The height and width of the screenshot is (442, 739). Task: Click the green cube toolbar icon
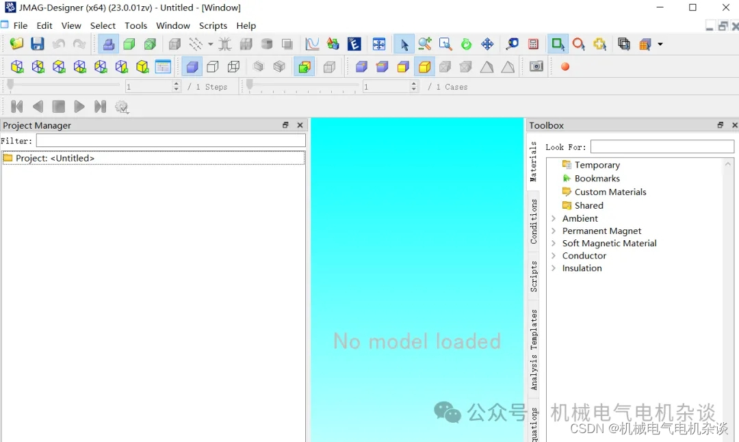pyautogui.click(x=129, y=44)
